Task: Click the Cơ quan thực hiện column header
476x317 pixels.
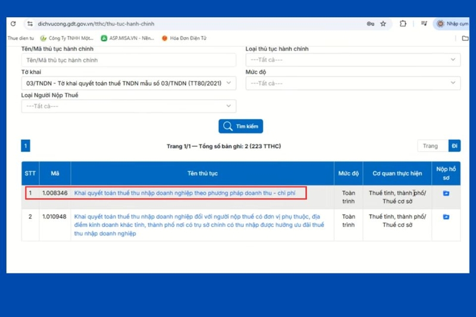Action: pyautogui.click(x=397, y=173)
